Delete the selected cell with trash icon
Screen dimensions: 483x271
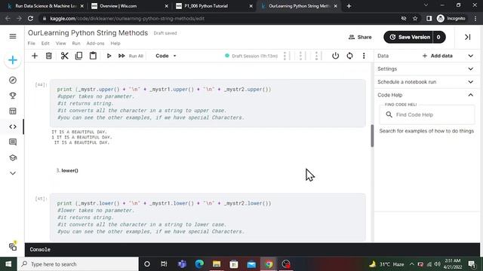click(x=48, y=56)
